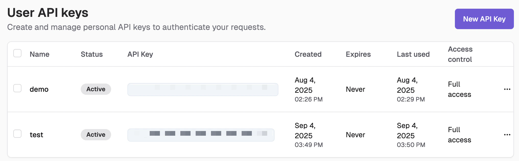Click the Expires column header
Image resolution: width=519 pixels, height=161 pixels.
358,54
